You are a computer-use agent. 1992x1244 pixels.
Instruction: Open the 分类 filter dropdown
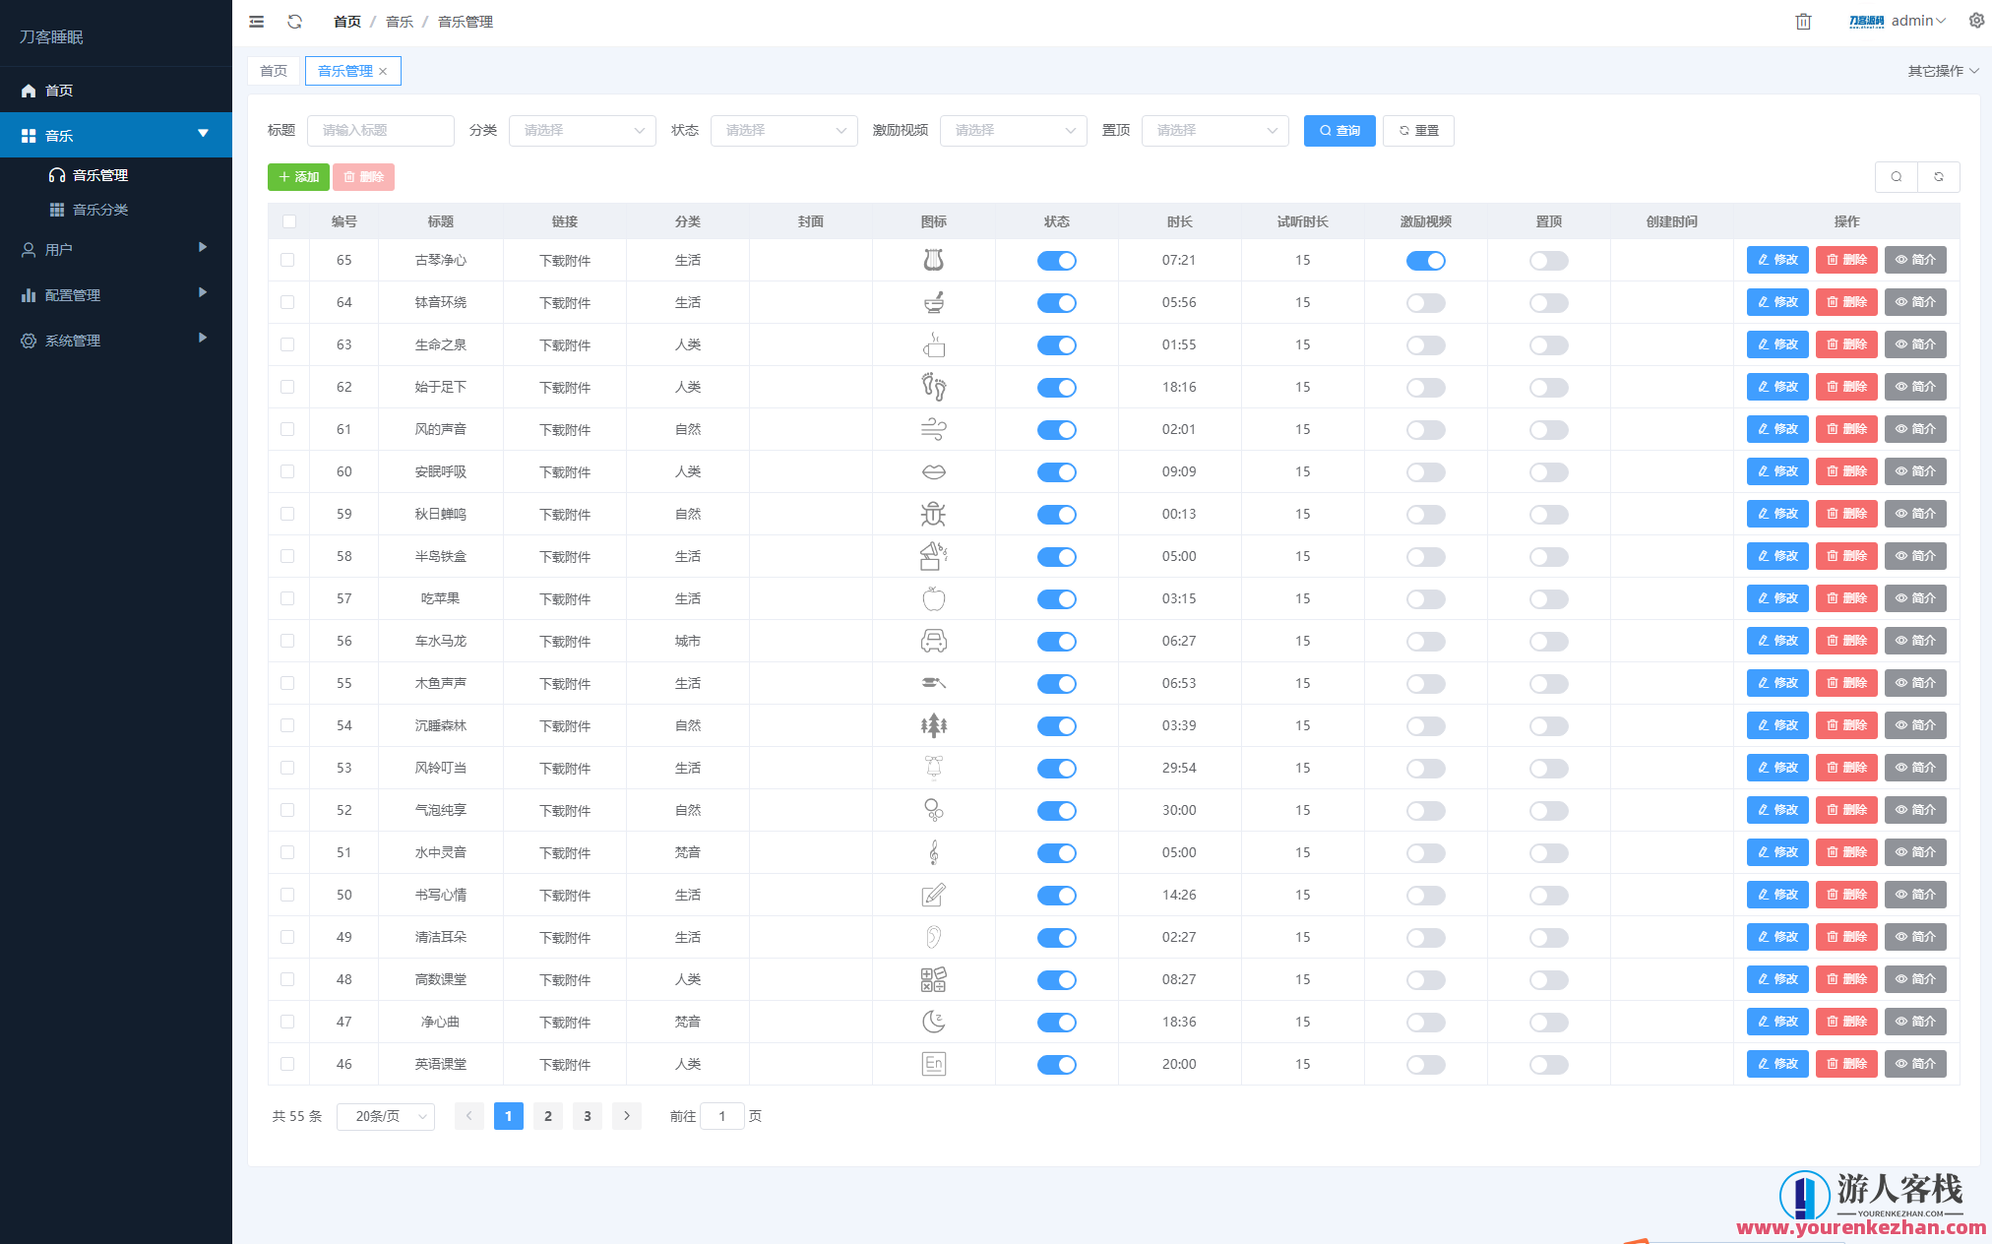pyautogui.click(x=582, y=131)
